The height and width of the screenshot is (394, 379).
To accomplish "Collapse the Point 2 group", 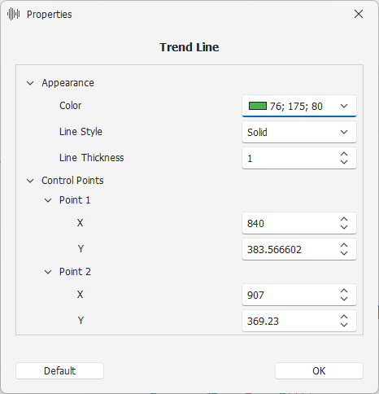I will [x=48, y=272].
